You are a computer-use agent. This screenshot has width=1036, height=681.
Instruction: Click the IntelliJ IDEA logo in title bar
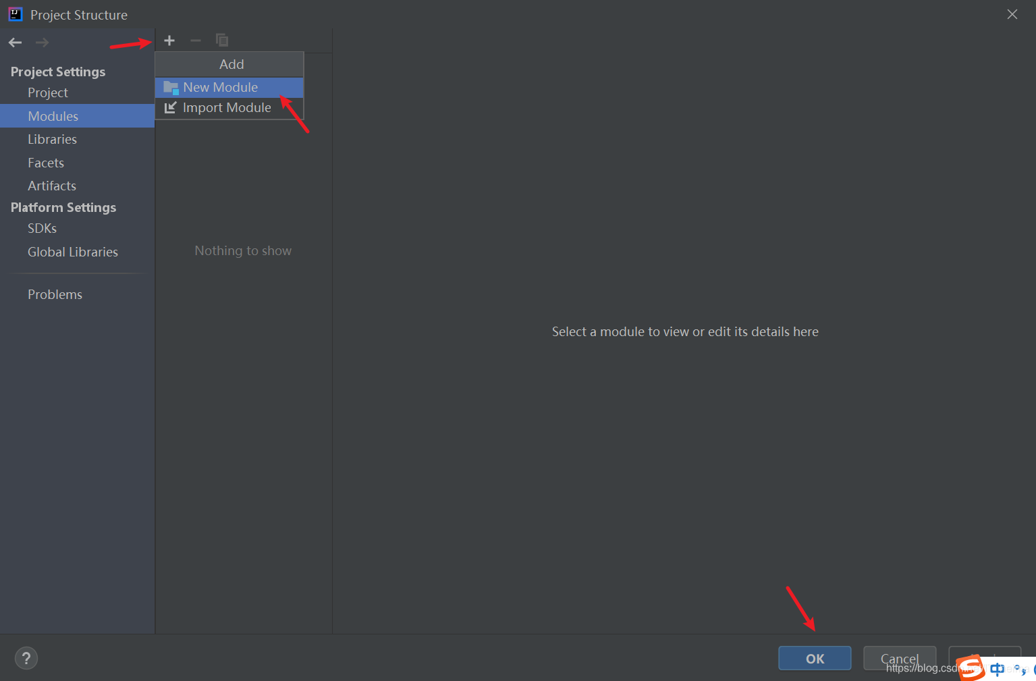[15, 14]
